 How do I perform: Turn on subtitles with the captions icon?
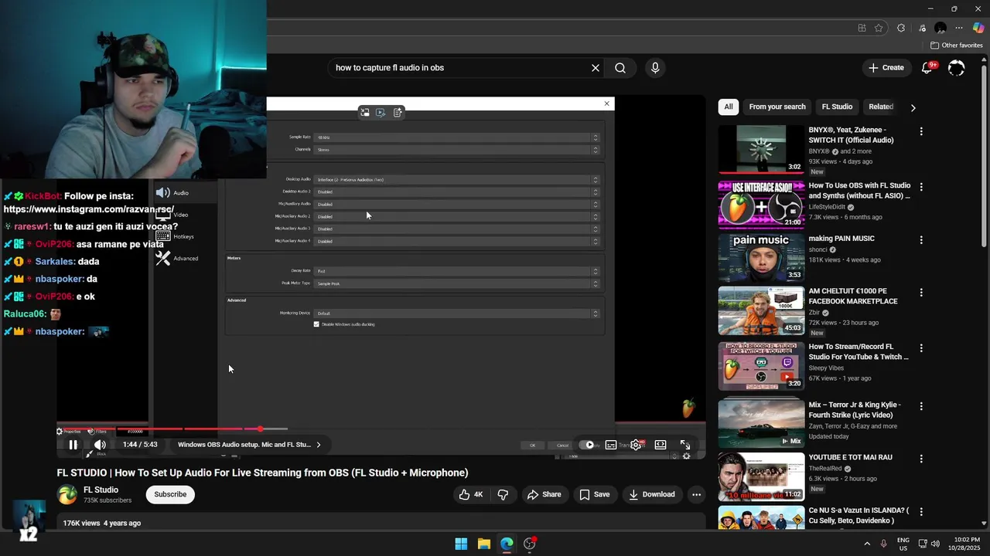click(x=611, y=445)
